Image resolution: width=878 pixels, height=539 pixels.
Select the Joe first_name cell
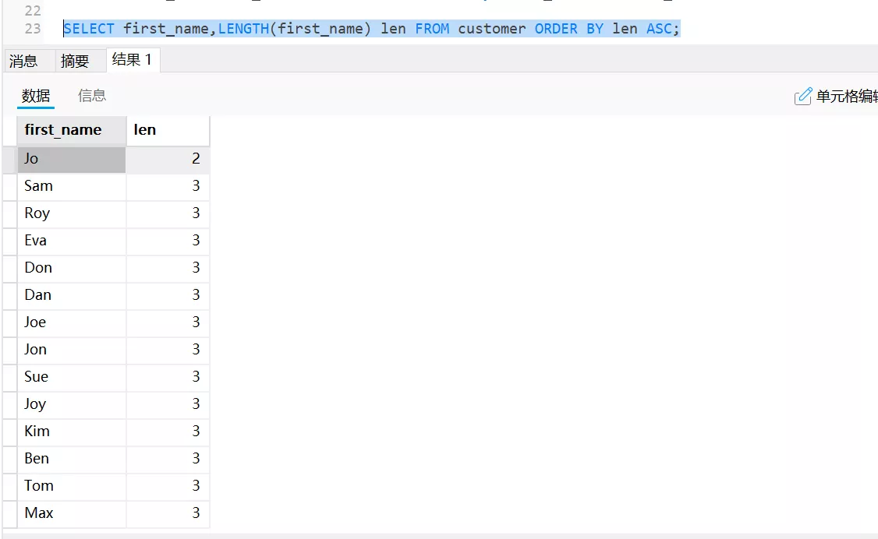click(x=71, y=322)
